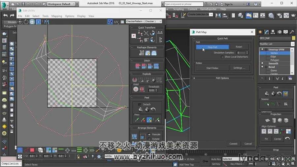Select the Scale tool in Edit UVWs toolbar
The image size is (297, 167).
[x=32, y=22]
